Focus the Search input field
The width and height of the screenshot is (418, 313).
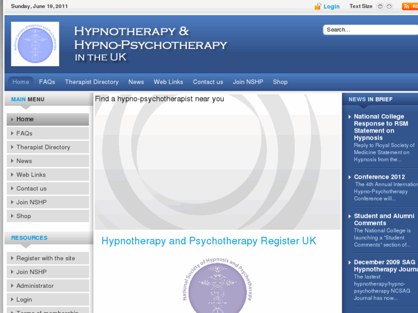370,29
